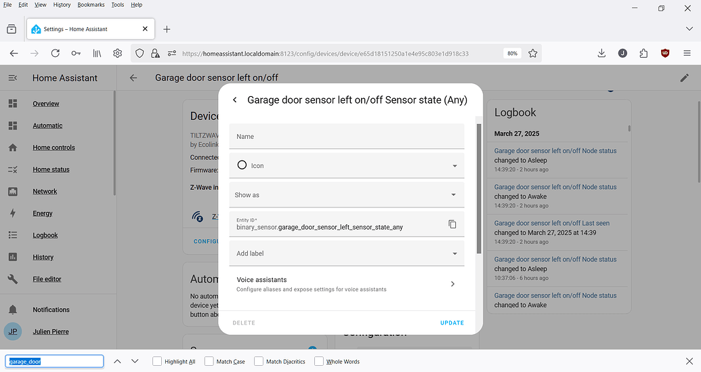Open the downloads panel
The height and width of the screenshot is (372, 701).
(x=601, y=54)
